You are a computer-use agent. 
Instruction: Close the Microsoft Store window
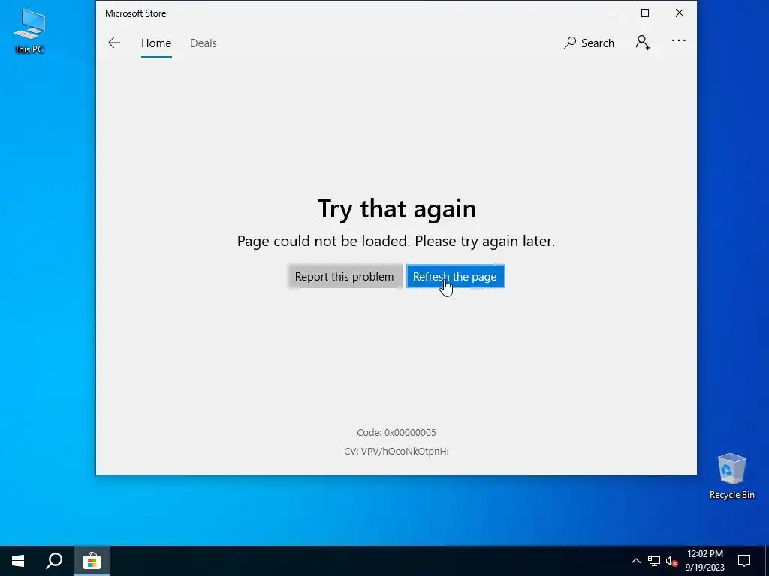pyautogui.click(x=679, y=13)
